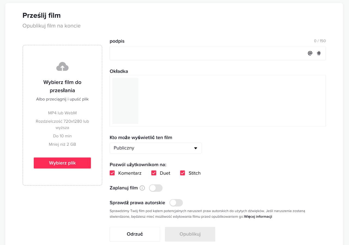The height and width of the screenshot is (245, 349).
Task: Click the greyed-out Opublikuj button
Action: tap(190, 234)
